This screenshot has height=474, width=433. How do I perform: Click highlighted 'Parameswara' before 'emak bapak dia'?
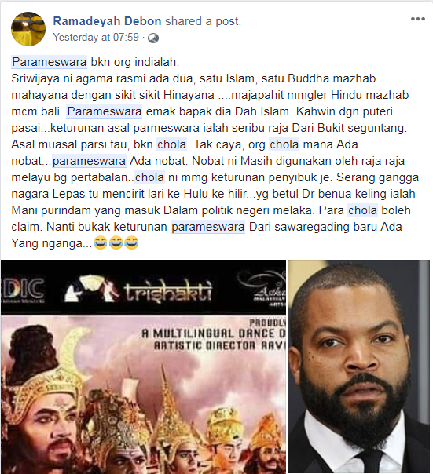coord(105,111)
